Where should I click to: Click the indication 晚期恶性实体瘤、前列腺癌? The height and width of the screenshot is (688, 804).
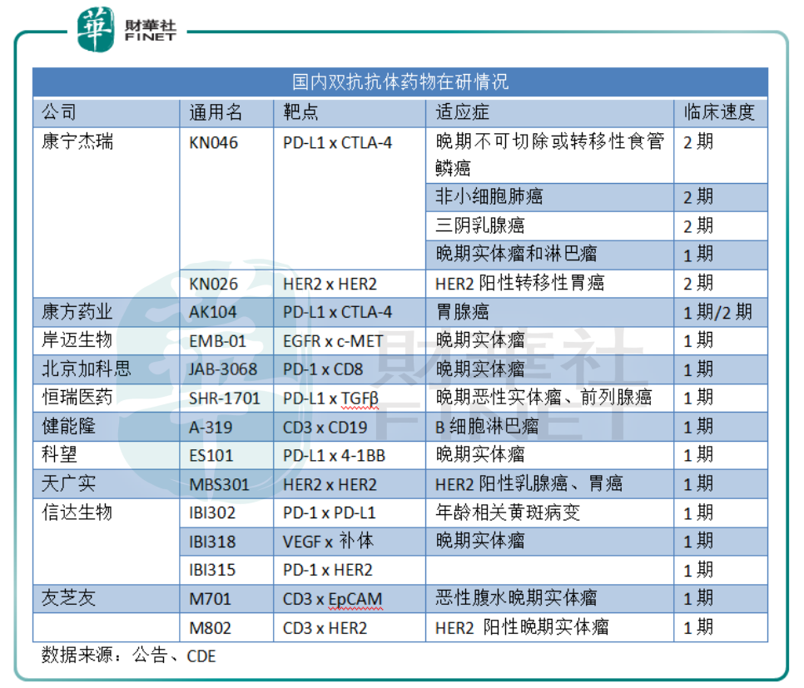click(543, 398)
